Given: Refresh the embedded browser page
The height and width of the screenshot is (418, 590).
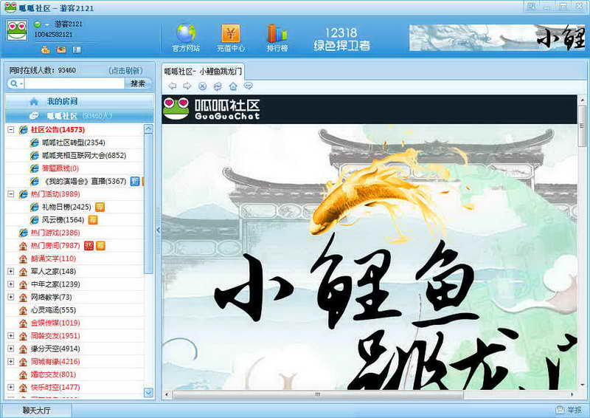Looking at the screenshot, I should pyautogui.click(x=218, y=86).
